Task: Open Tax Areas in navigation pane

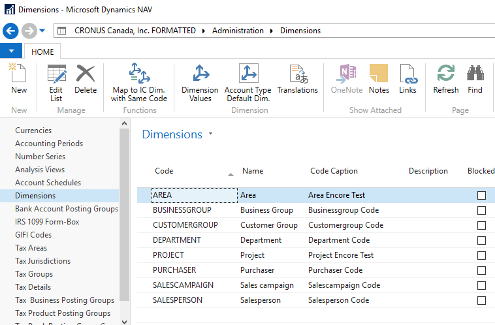Action: point(31,248)
